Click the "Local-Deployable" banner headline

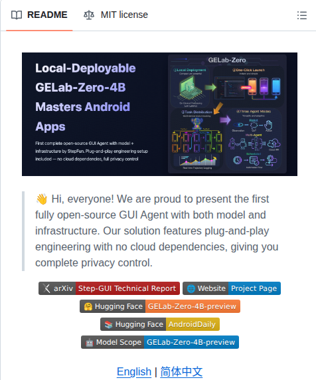(86, 68)
